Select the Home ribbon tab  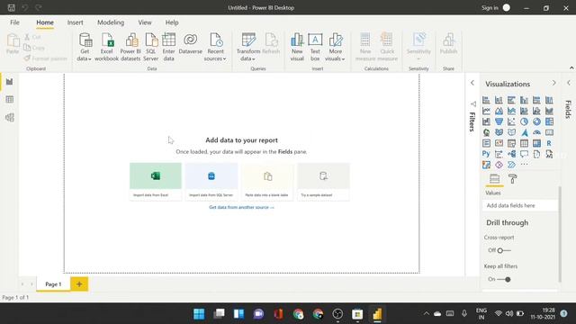45,22
